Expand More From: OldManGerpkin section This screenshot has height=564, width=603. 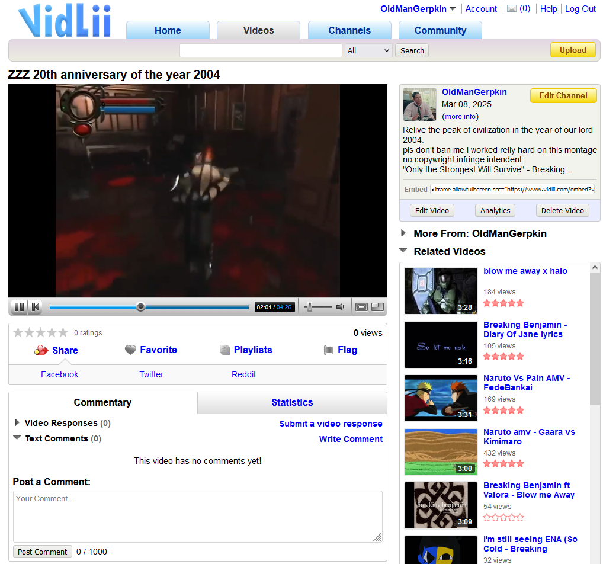click(403, 233)
